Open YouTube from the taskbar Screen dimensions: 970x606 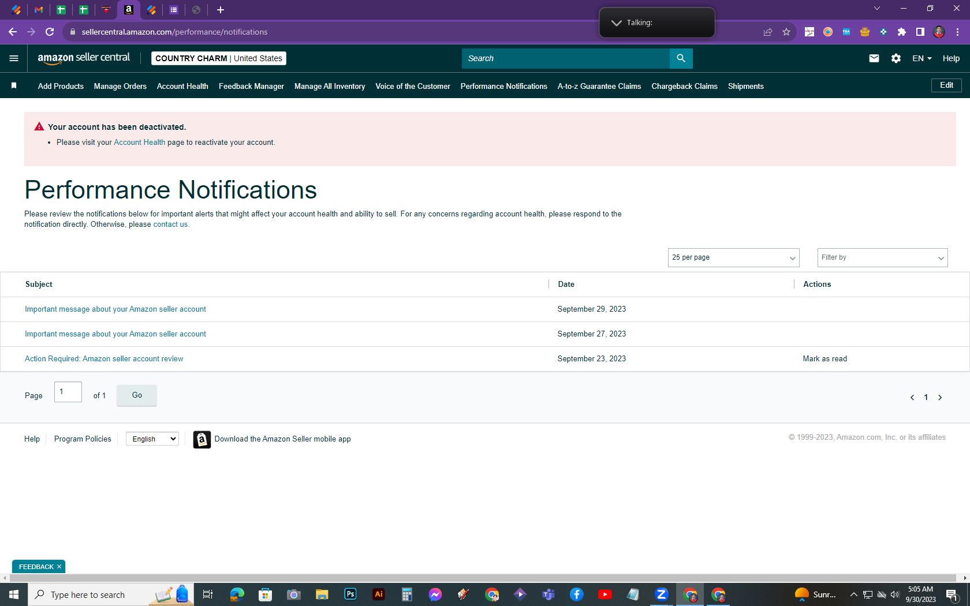coord(605,594)
